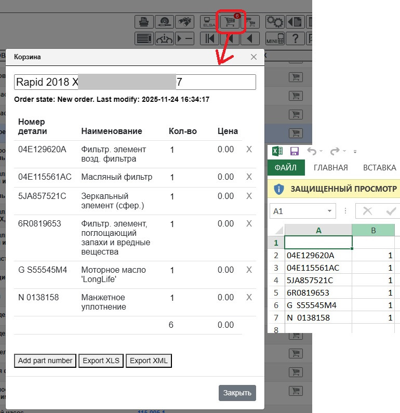Open the gears settings icon
Viewport: 400px width, 413px height.
275,22
